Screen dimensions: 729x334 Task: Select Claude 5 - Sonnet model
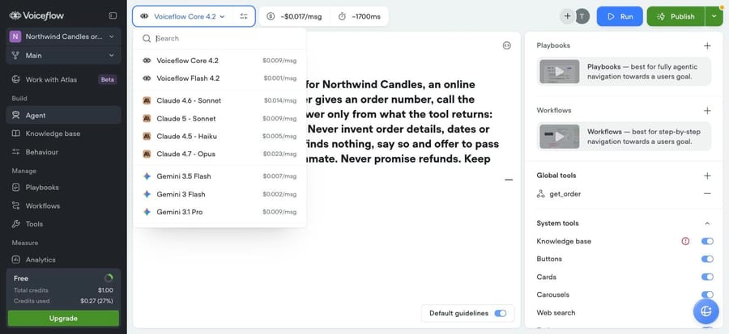pos(220,118)
